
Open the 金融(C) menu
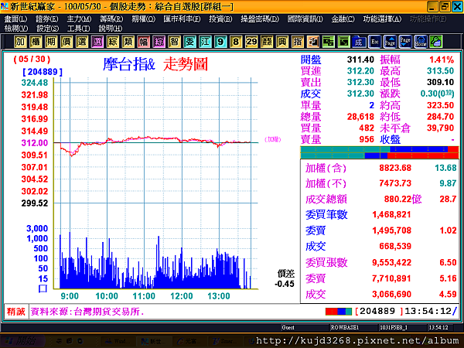343,19
